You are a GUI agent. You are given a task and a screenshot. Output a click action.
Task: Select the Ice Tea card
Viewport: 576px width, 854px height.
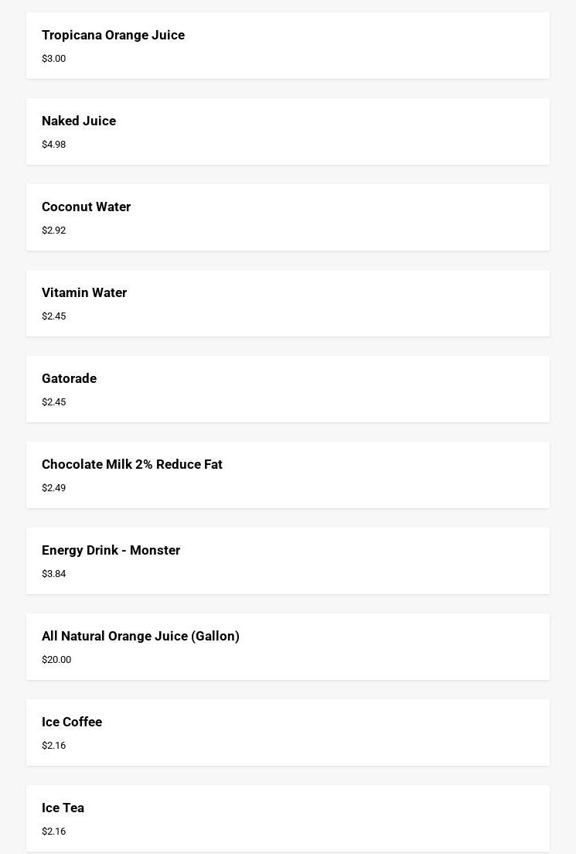tap(288, 818)
